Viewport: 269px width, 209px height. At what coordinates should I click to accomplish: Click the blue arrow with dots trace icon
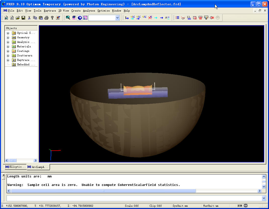click(138, 18)
